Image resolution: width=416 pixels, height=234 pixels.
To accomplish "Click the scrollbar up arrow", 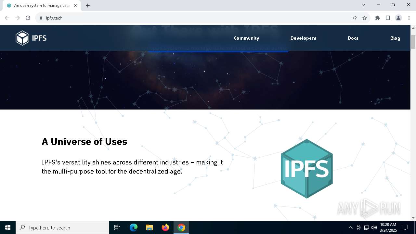I will [x=413, y=28].
